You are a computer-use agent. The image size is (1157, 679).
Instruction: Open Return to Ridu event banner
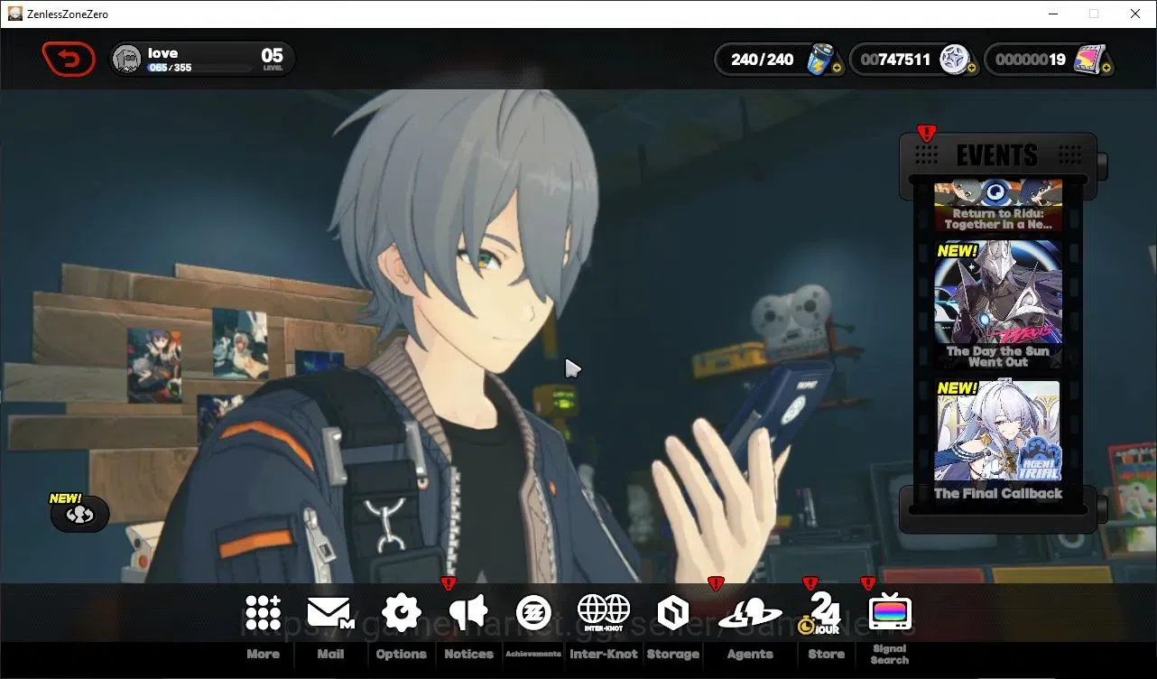click(998, 205)
